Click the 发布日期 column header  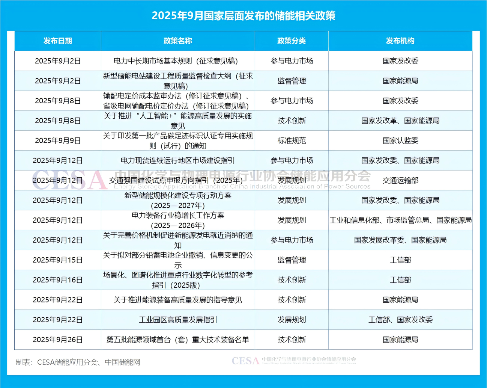(x=58, y=41)
